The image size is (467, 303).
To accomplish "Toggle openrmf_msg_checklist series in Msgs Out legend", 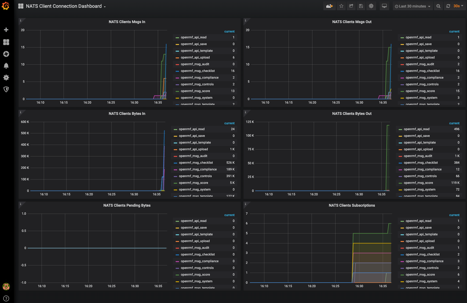I will (422, 71).
